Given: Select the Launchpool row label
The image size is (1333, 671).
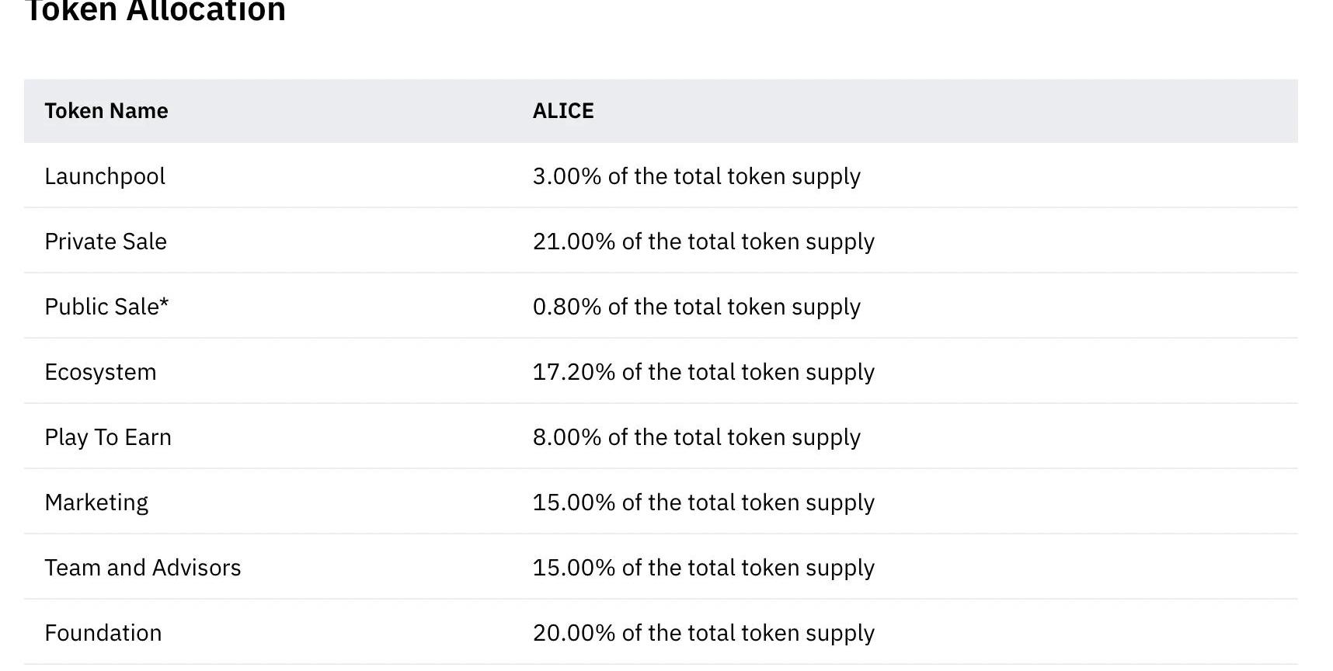Looking at the screenshot, I should tap(105, 176).
